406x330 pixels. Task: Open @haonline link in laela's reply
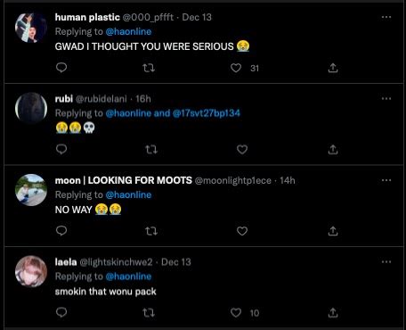click(x=128, y=276)
